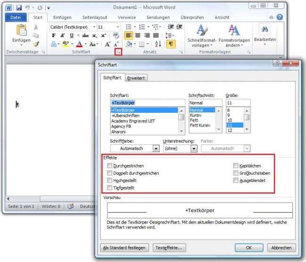Expand the Formatvorlagen dialog launcher
Image resolution: width=306 pixels, height=262 pixels.
point(249,52)
